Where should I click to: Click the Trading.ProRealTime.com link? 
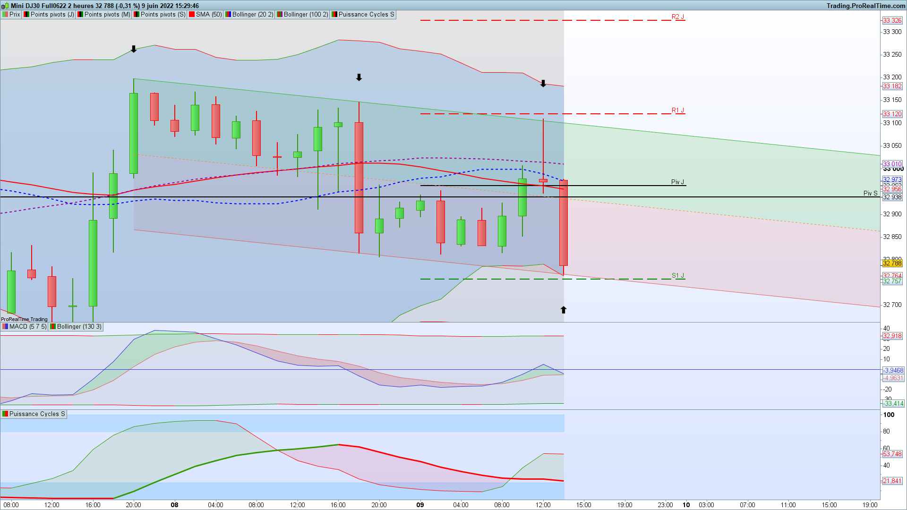coord(865,6)
